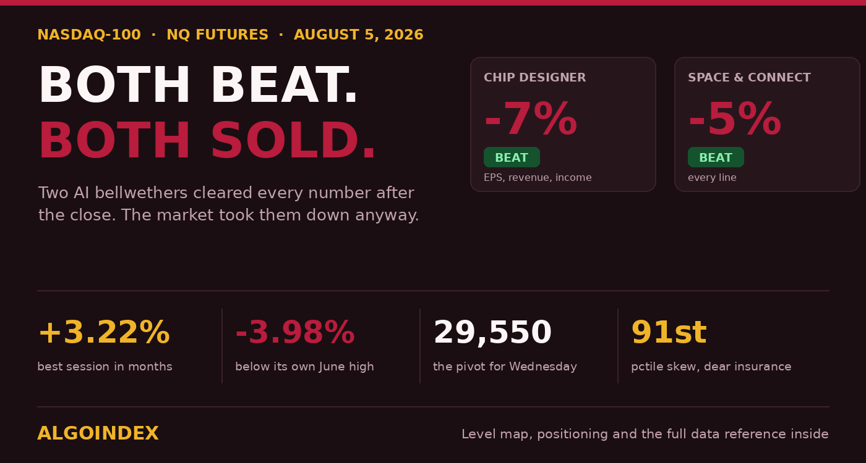Open the 'Level map, positioning' footer text
The width and height of the screenshot is (866, 463).
click(645, 434)
